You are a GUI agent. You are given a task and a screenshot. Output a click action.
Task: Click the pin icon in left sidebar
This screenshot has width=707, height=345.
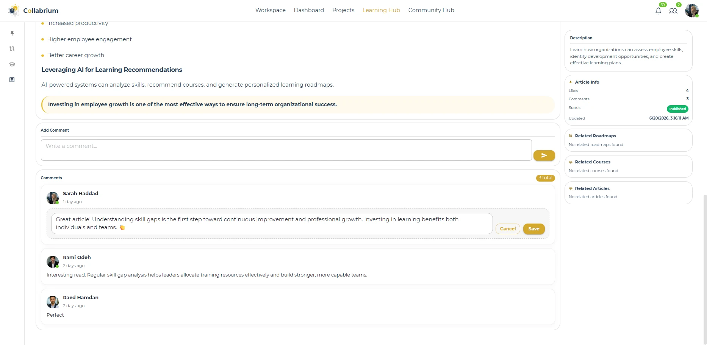click(x=12, y=33)
